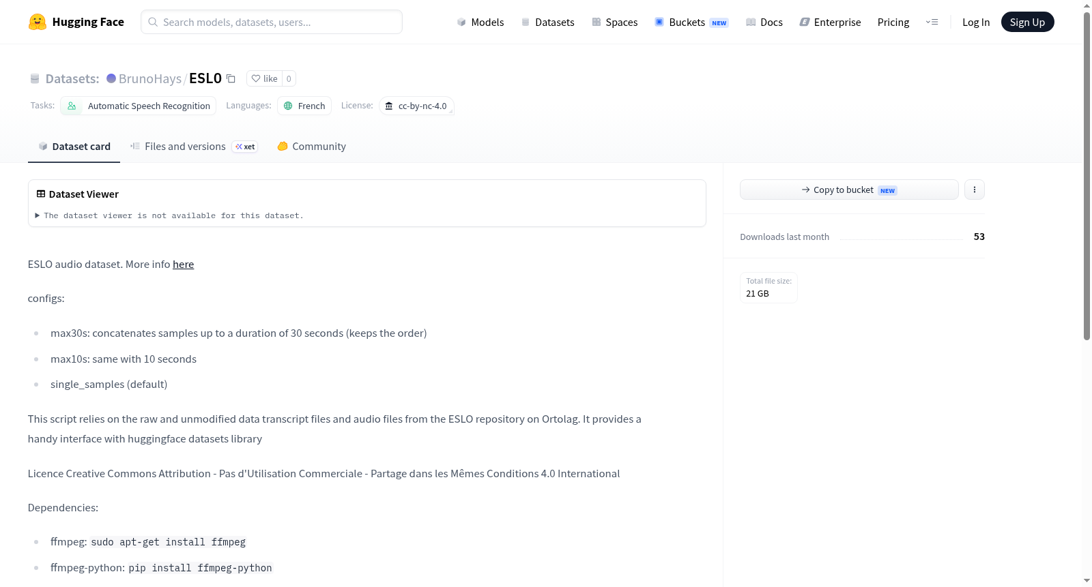This screenshot has height=587, width=1092.
Task: Like the ESLO dataset
Action: pos(265,78)
